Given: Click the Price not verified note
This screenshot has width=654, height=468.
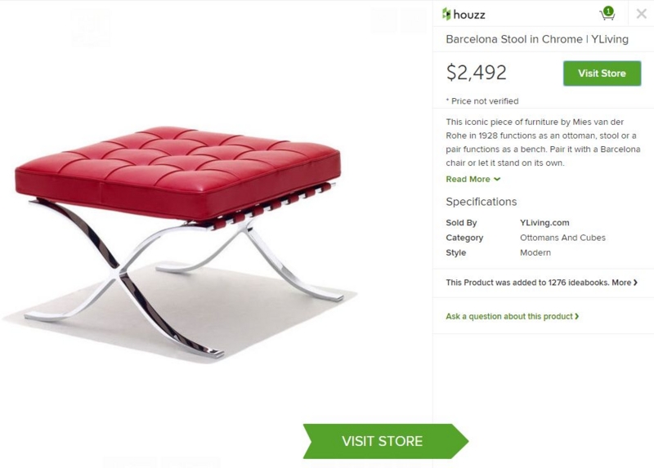Looking at the screenshot, I should [482, 100].
